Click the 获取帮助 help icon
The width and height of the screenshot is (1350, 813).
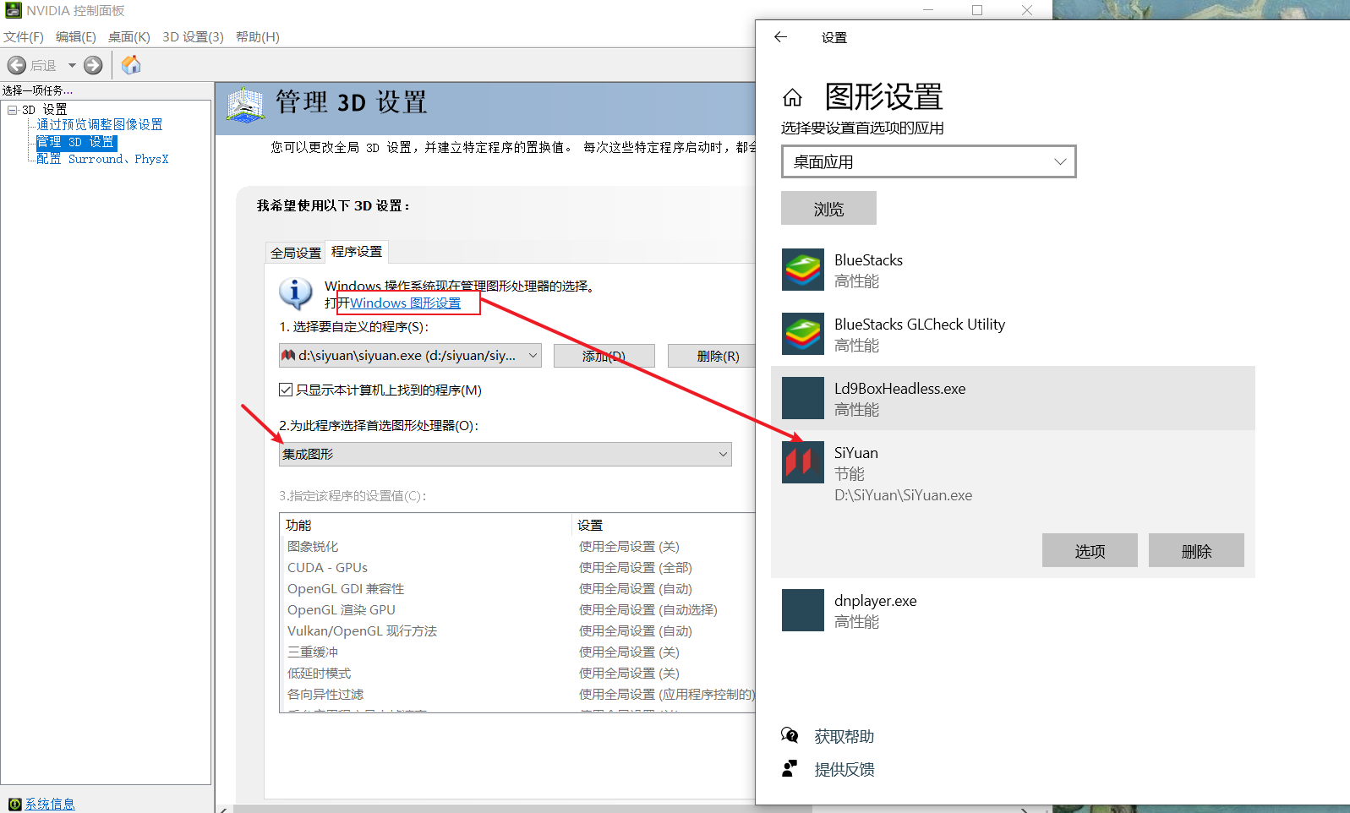pyautogui.click(x=790, y=735)
